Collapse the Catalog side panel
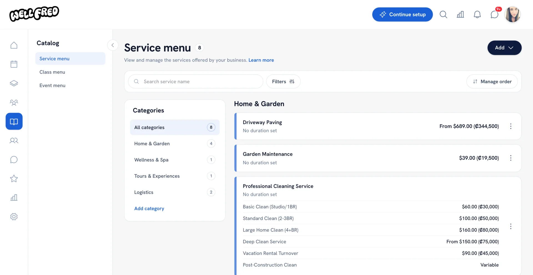The image size is (533, 275). (x=113, y=45)
